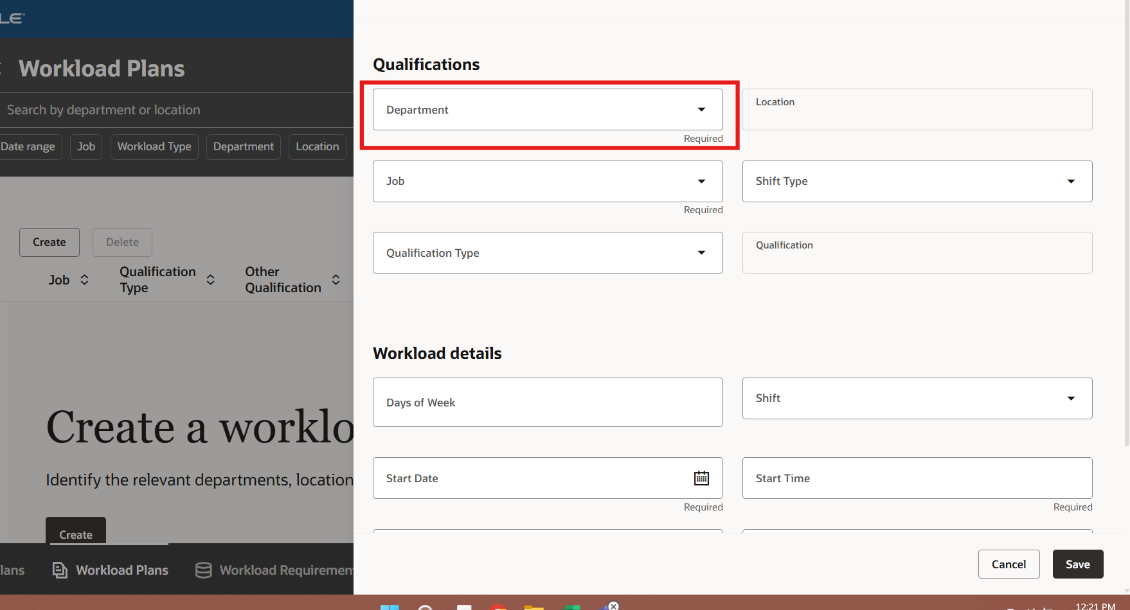
Task: Toggle the Workload Type filter chip
Action: tap(154, 146)
